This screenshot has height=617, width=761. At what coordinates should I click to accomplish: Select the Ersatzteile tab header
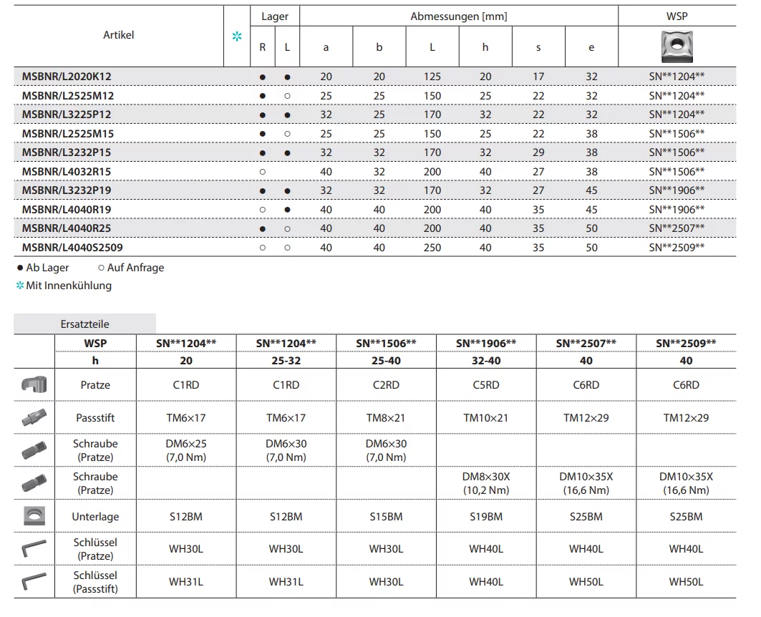[x=84, y=324]
